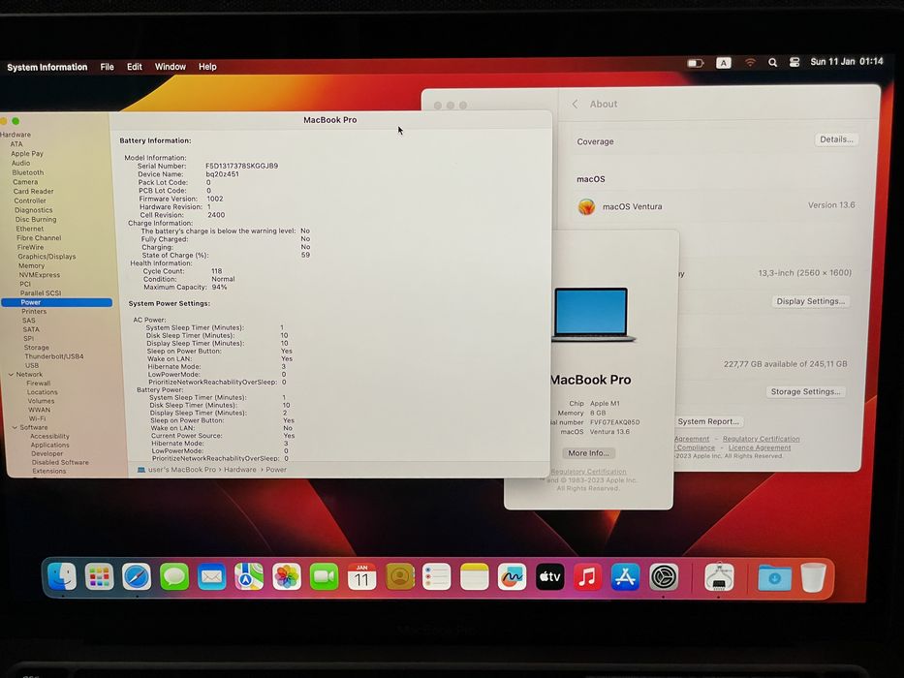Launch Safari from the Dock
Screen dimensions: 904x678
pos(137,576)
